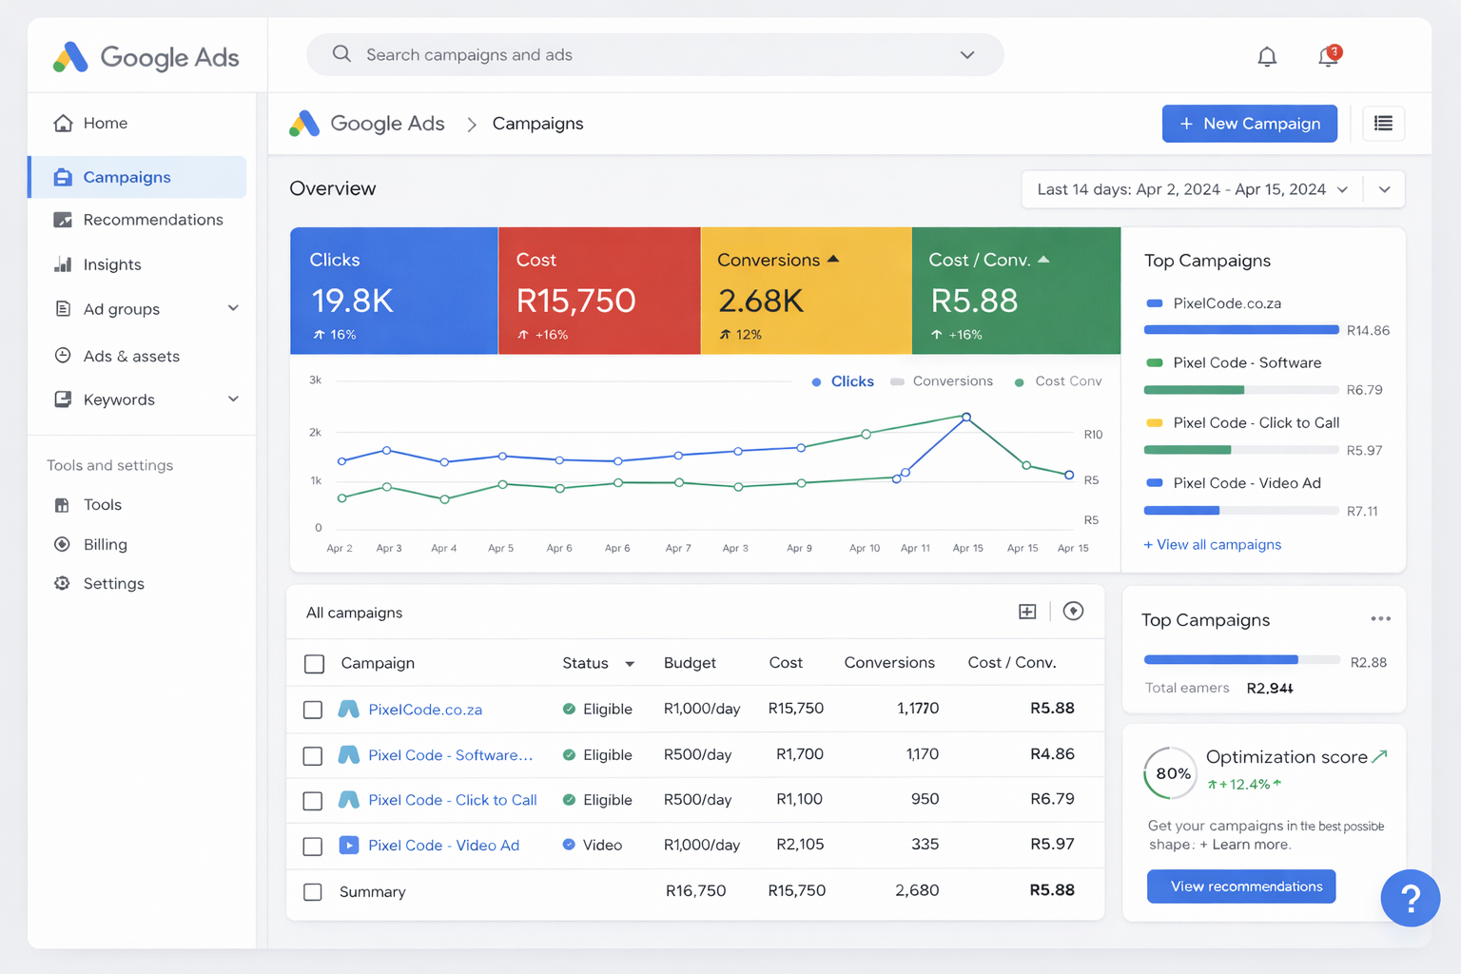
Task: Click the magnifier icon in search bar
Action: pyautogui.click(x=341, y=54)
